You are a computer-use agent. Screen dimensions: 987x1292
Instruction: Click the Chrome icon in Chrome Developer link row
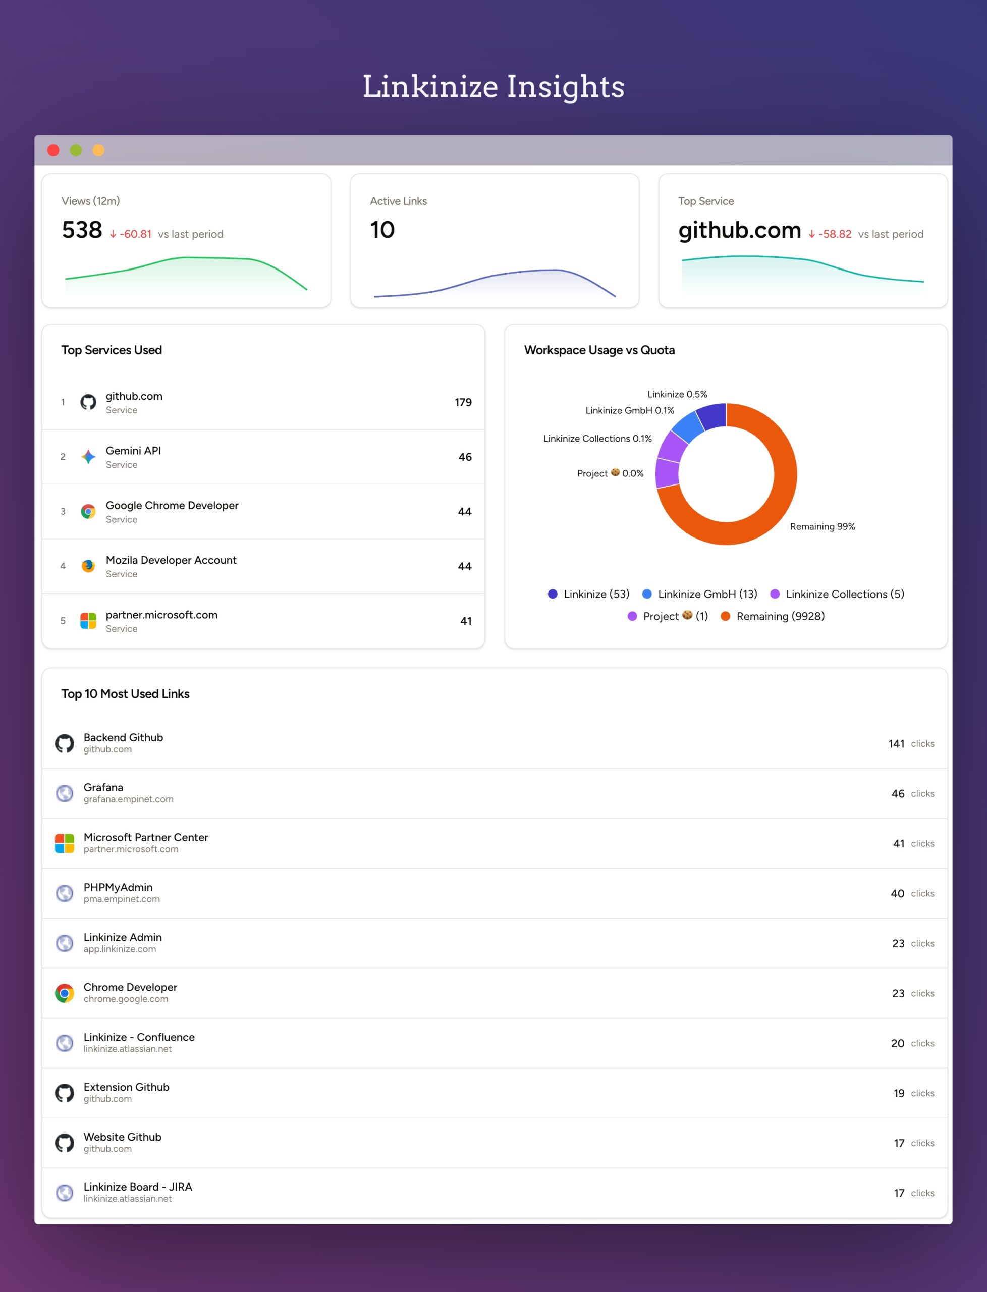click(x=65, y=994)
